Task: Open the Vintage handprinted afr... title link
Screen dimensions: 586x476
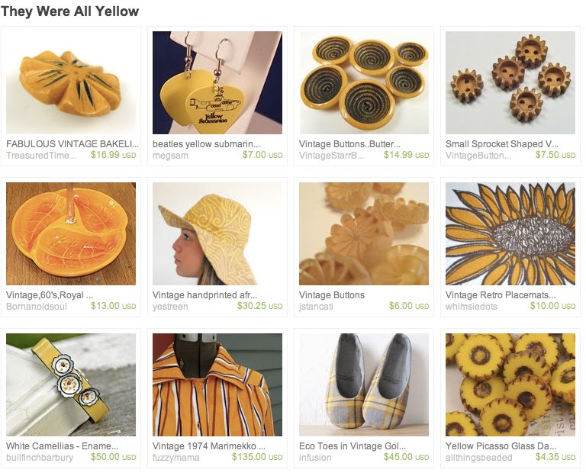Action: pos(204,295)
